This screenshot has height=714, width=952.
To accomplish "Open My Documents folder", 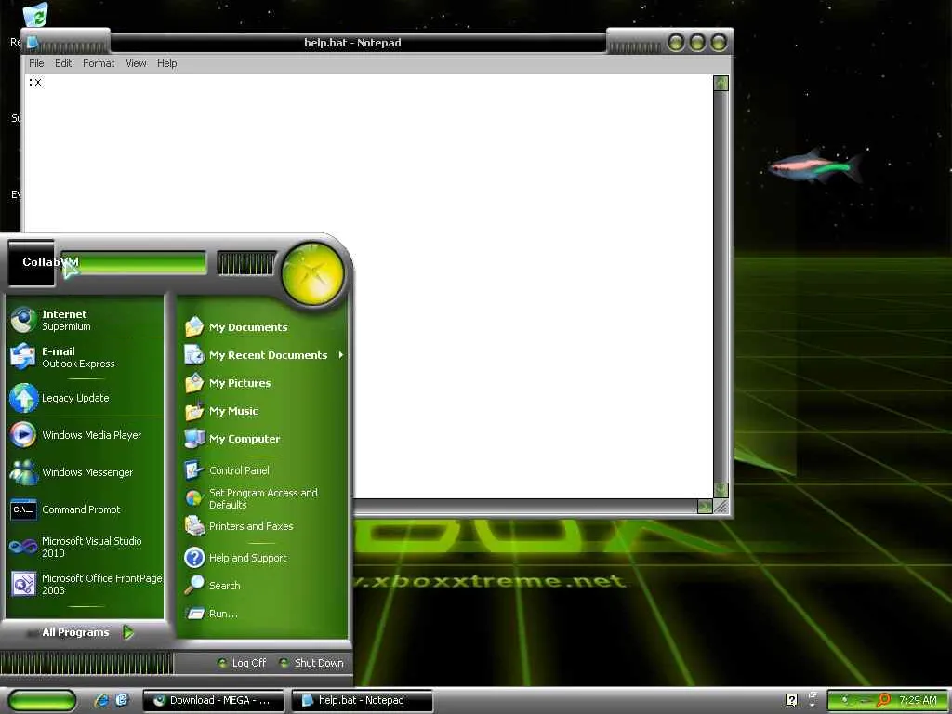I will (x=263, y=327).
